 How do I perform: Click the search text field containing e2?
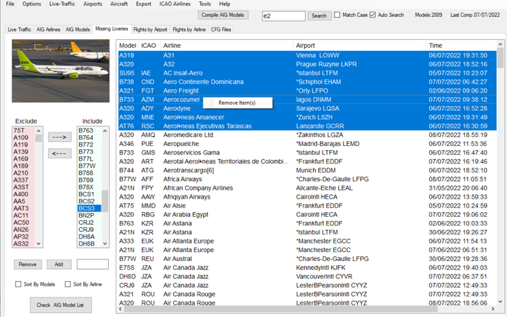point(283,16)
